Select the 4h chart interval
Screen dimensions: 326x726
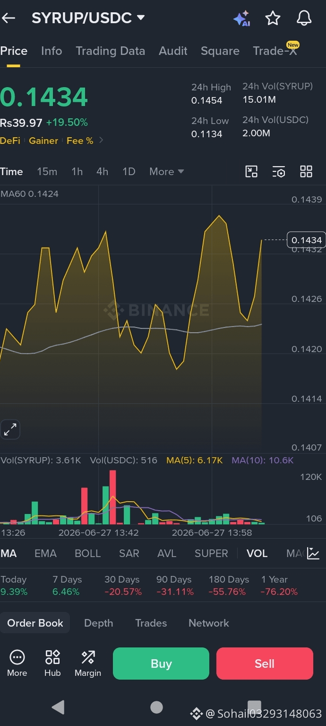click(103, 171)
